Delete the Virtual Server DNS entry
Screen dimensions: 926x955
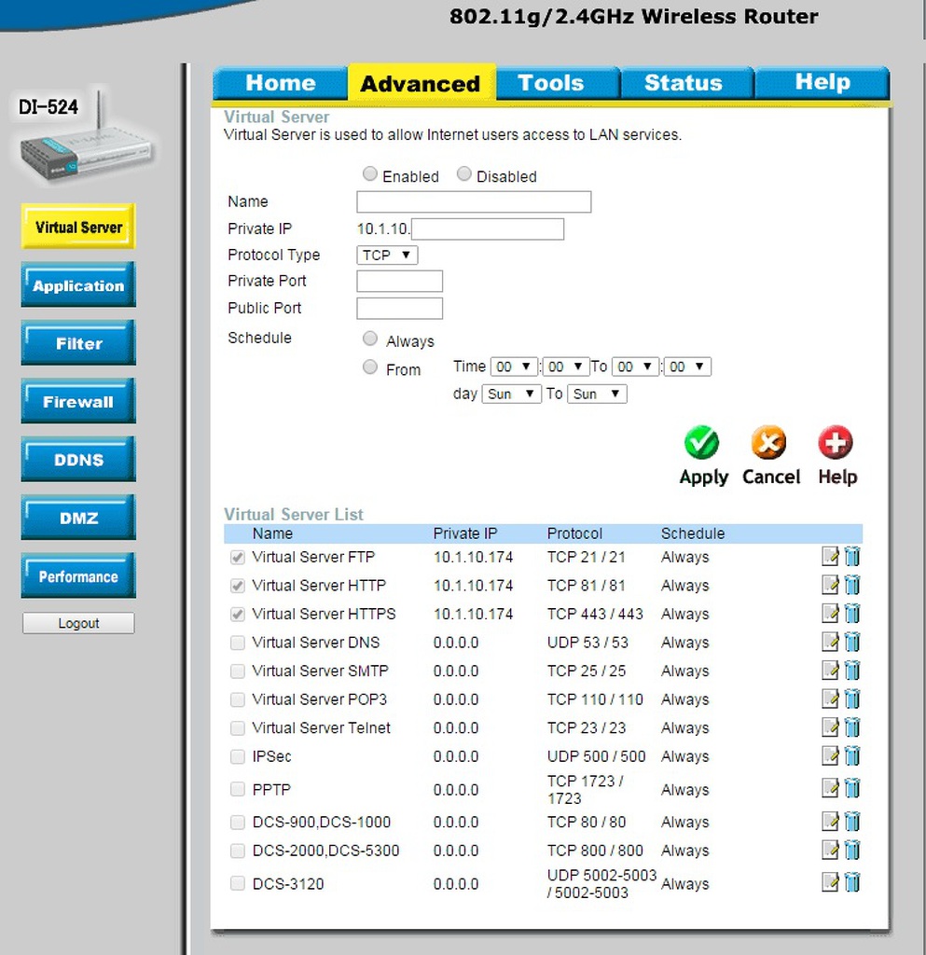[852, 642]
